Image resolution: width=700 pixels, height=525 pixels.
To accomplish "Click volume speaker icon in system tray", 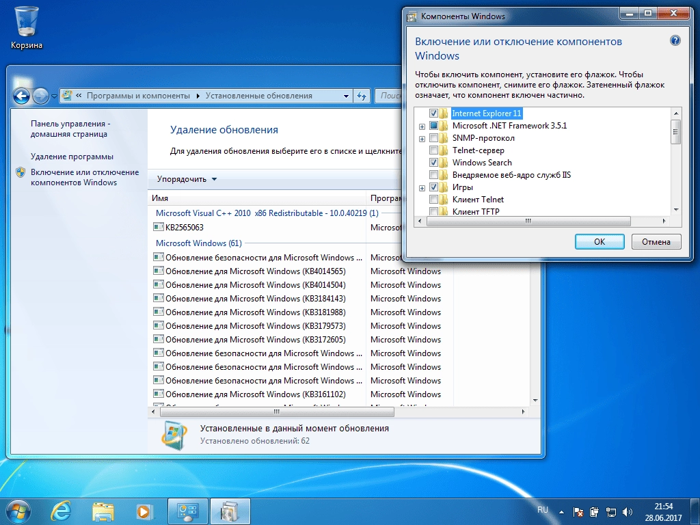I will [628, 512].
